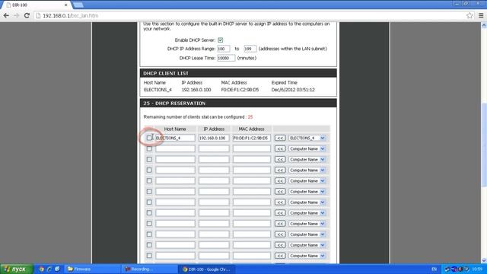The width and height of the screenshot is (487, 274).
Task: Click the << button in the fourth reservation row
Action: tap(280, 170)
